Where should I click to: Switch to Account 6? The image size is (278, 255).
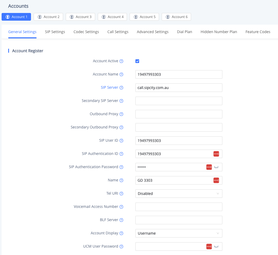click(x=176, y=17)
